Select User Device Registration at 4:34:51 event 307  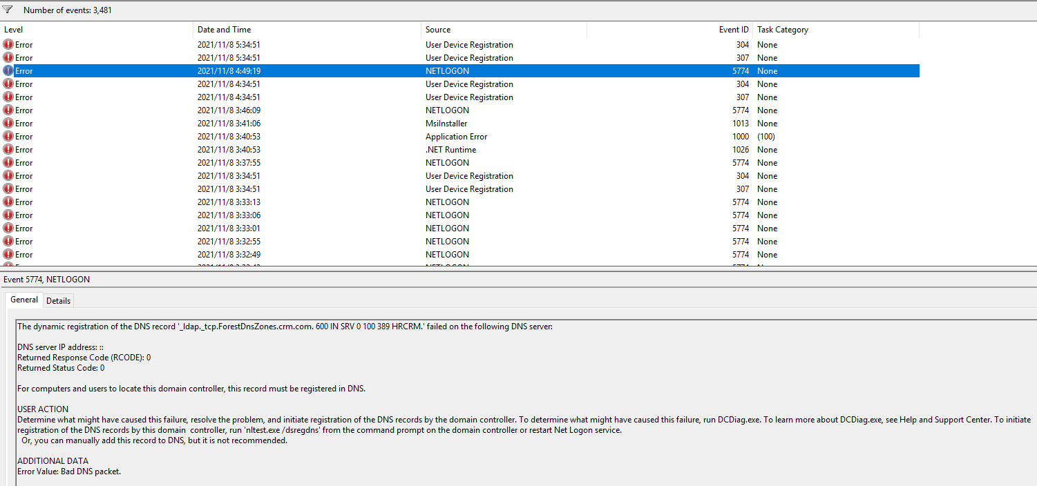[469, 97]
